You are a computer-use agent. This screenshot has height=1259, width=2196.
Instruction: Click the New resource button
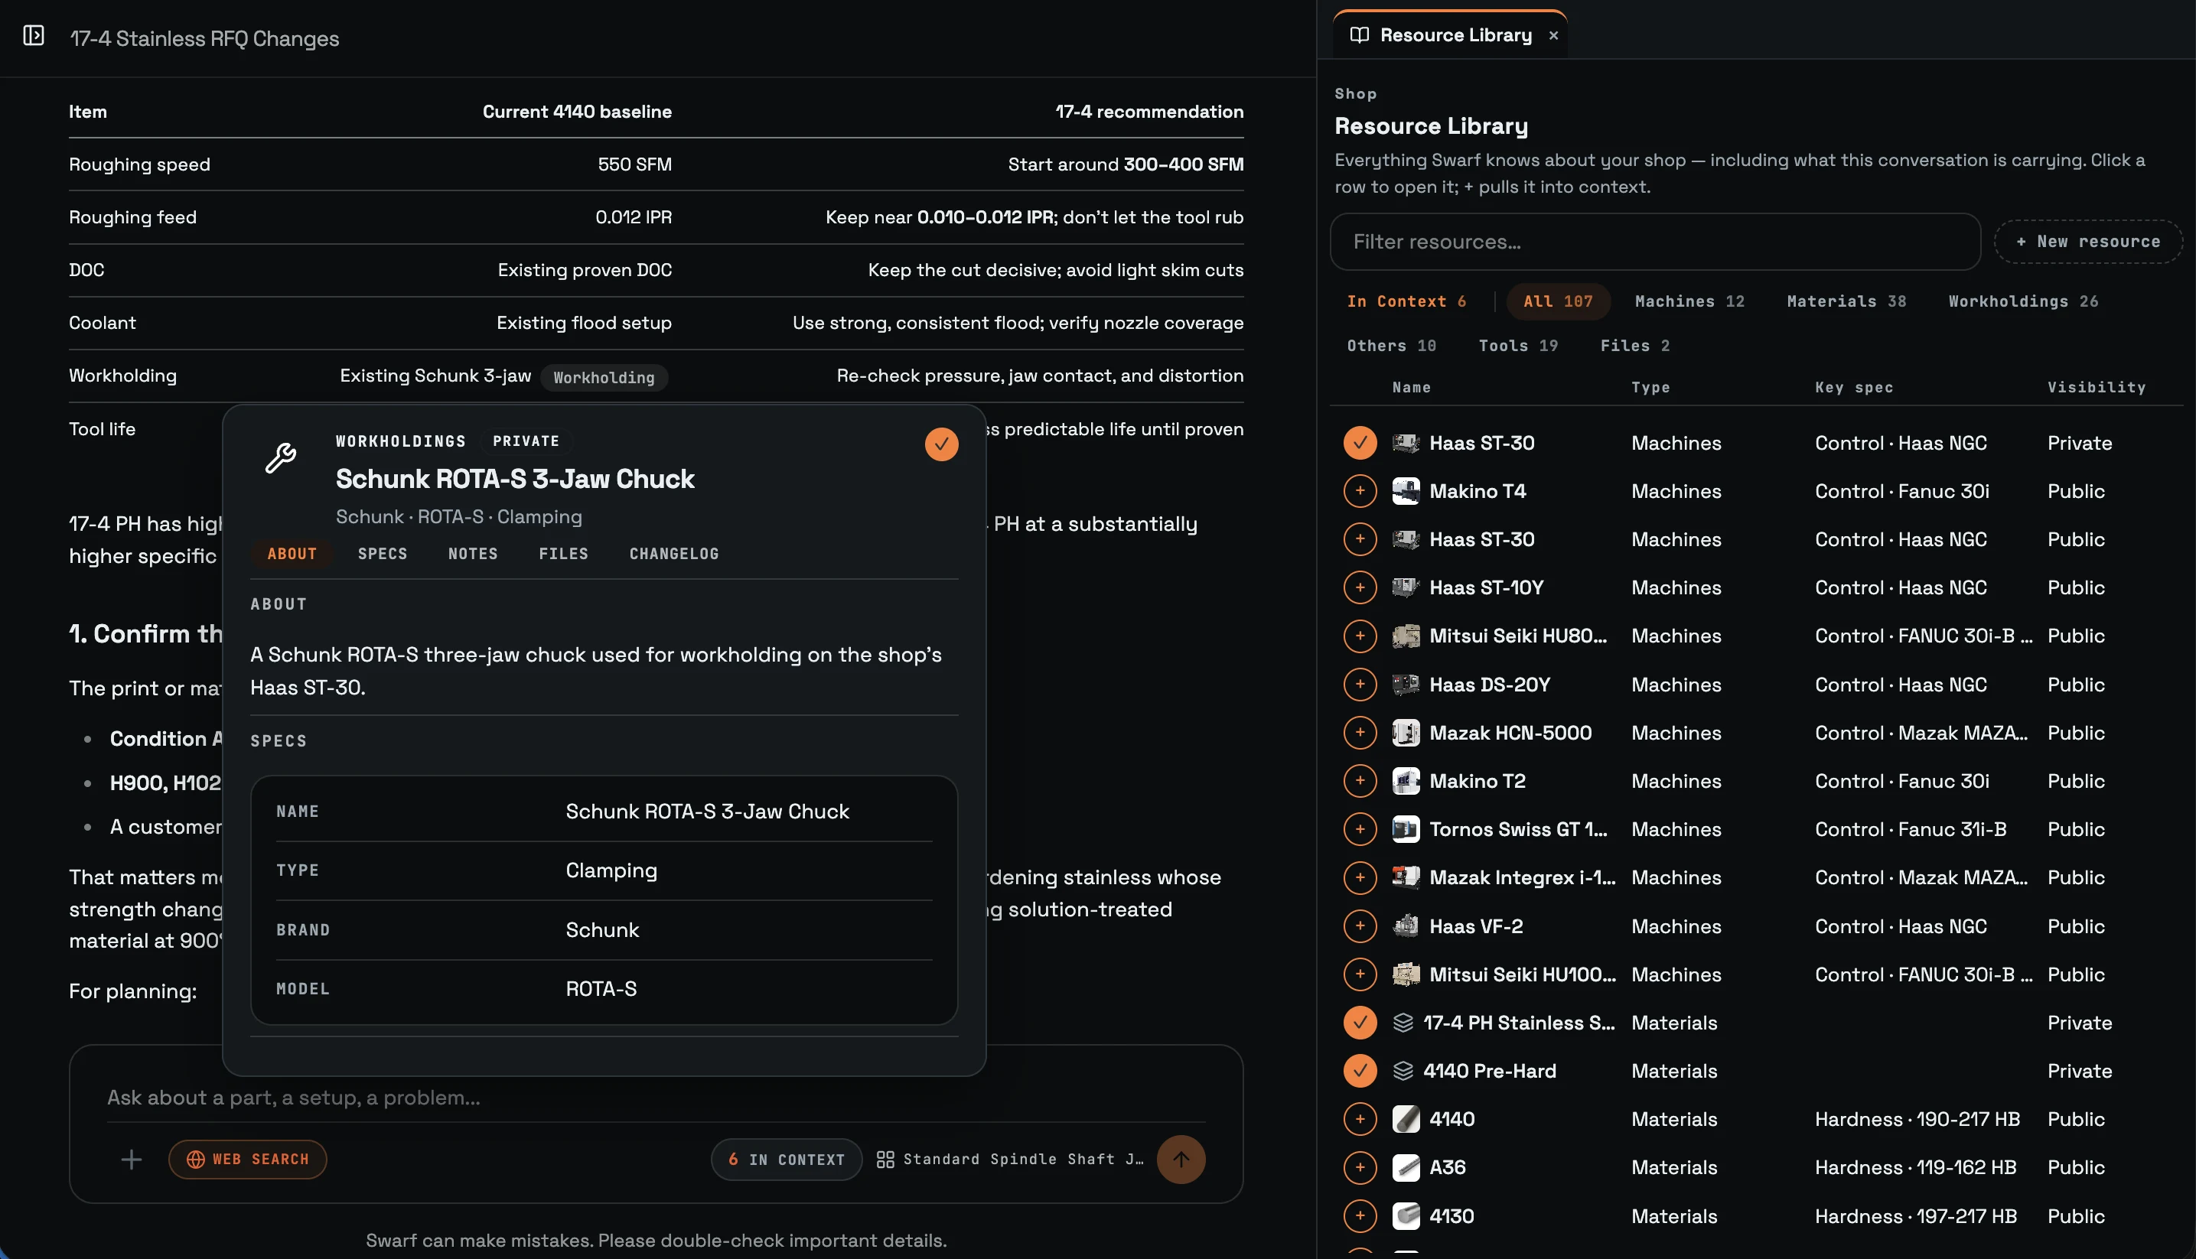[2088, 242]
